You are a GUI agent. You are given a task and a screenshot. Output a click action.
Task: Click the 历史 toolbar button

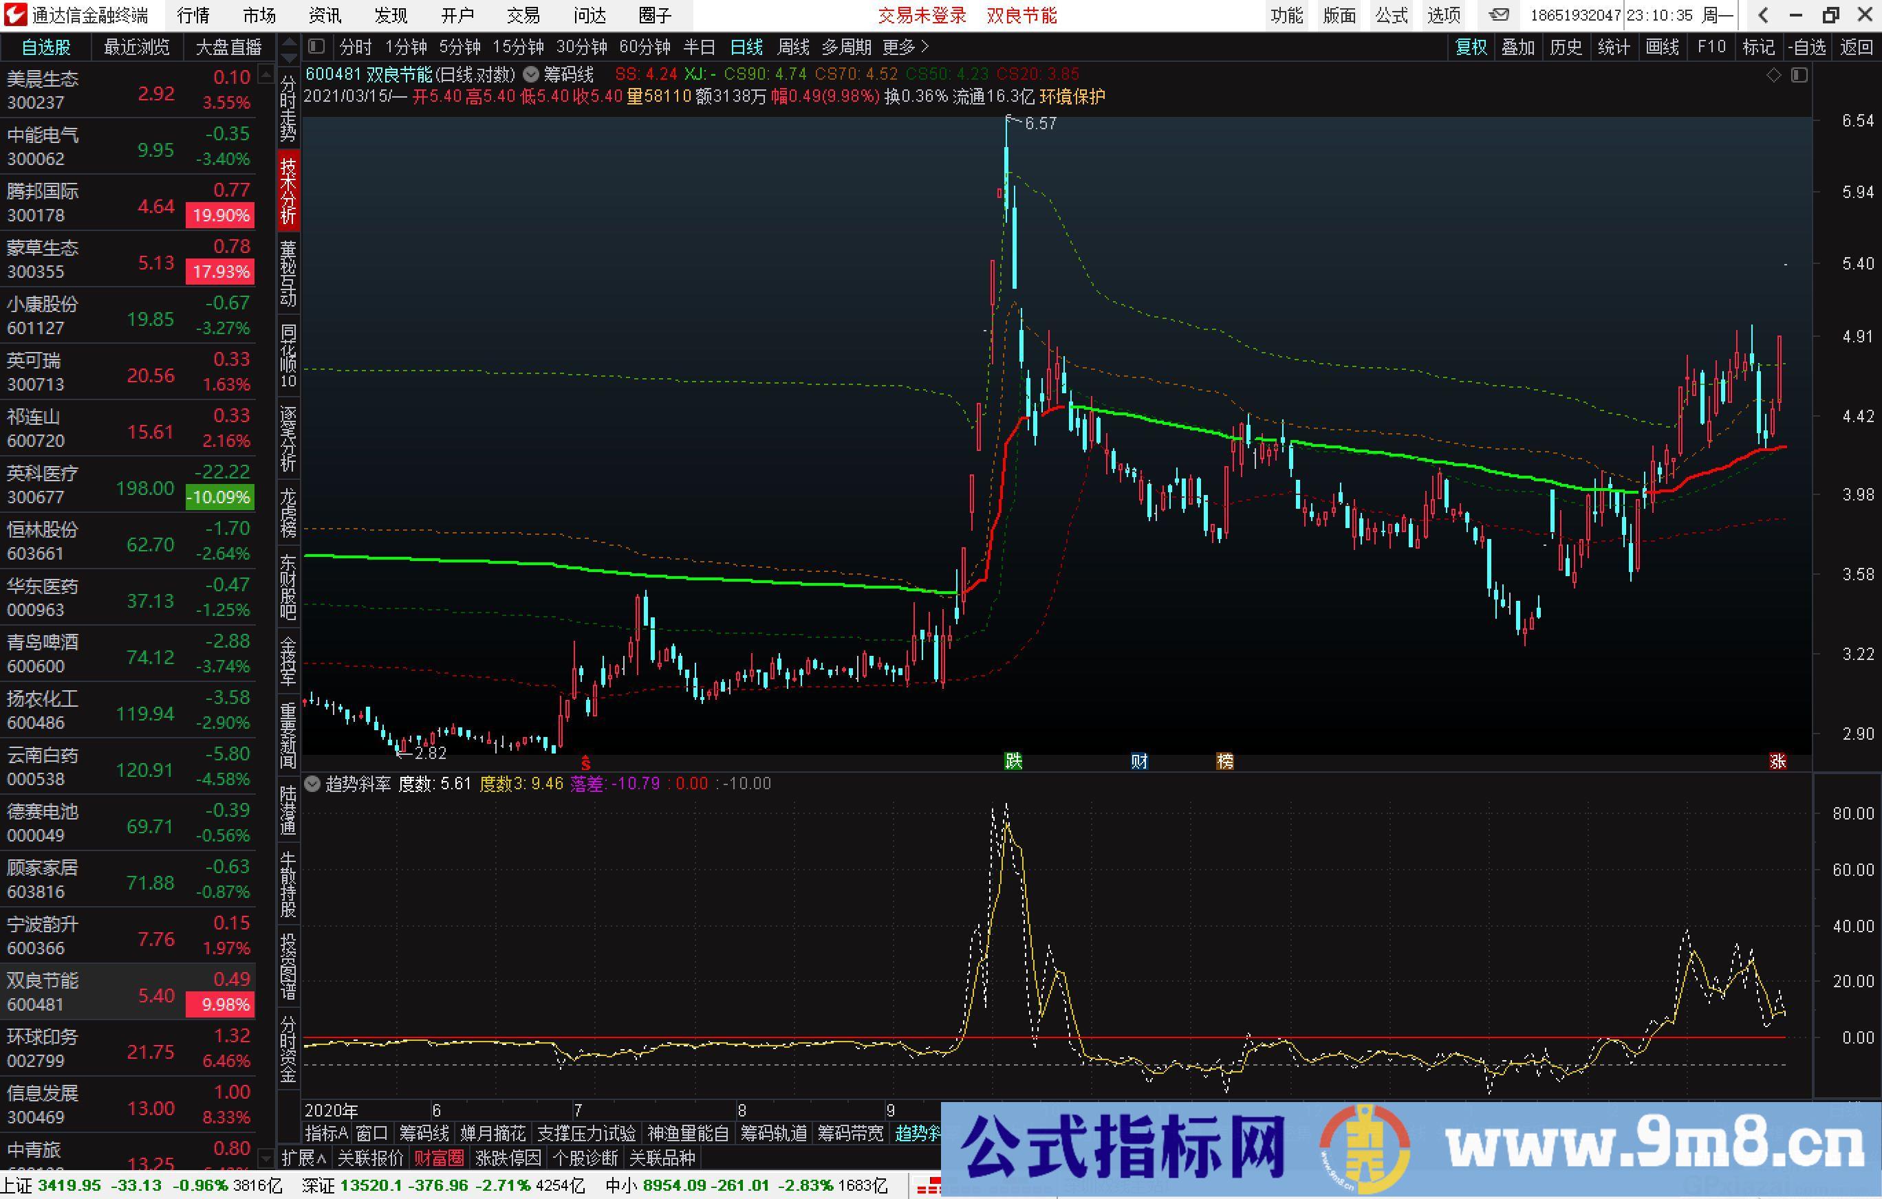1566,47
